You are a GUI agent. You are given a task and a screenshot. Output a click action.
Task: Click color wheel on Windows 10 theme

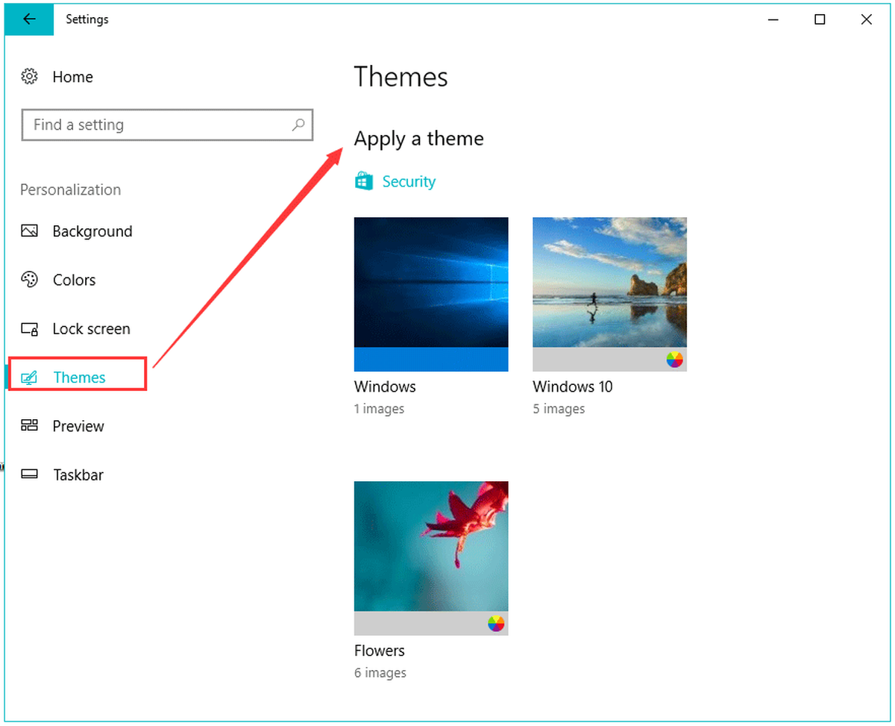[674, 360]
